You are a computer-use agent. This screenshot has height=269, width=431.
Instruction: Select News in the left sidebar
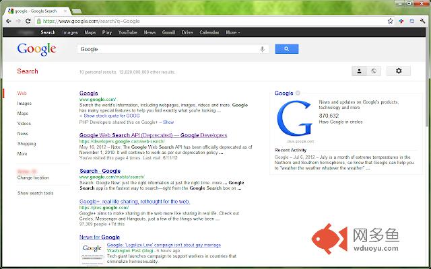pyautogui.click(x=23, y=134)
